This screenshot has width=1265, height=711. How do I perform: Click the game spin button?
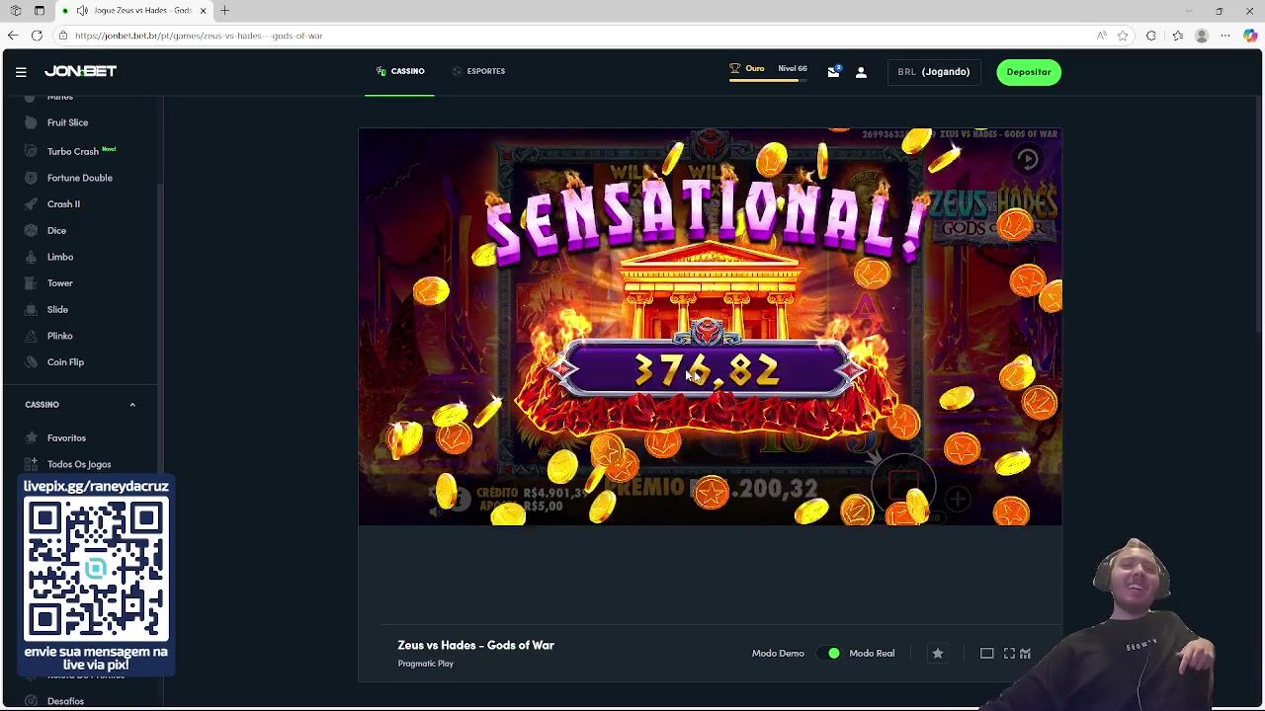pyautogui.click(x=904, y=486)
